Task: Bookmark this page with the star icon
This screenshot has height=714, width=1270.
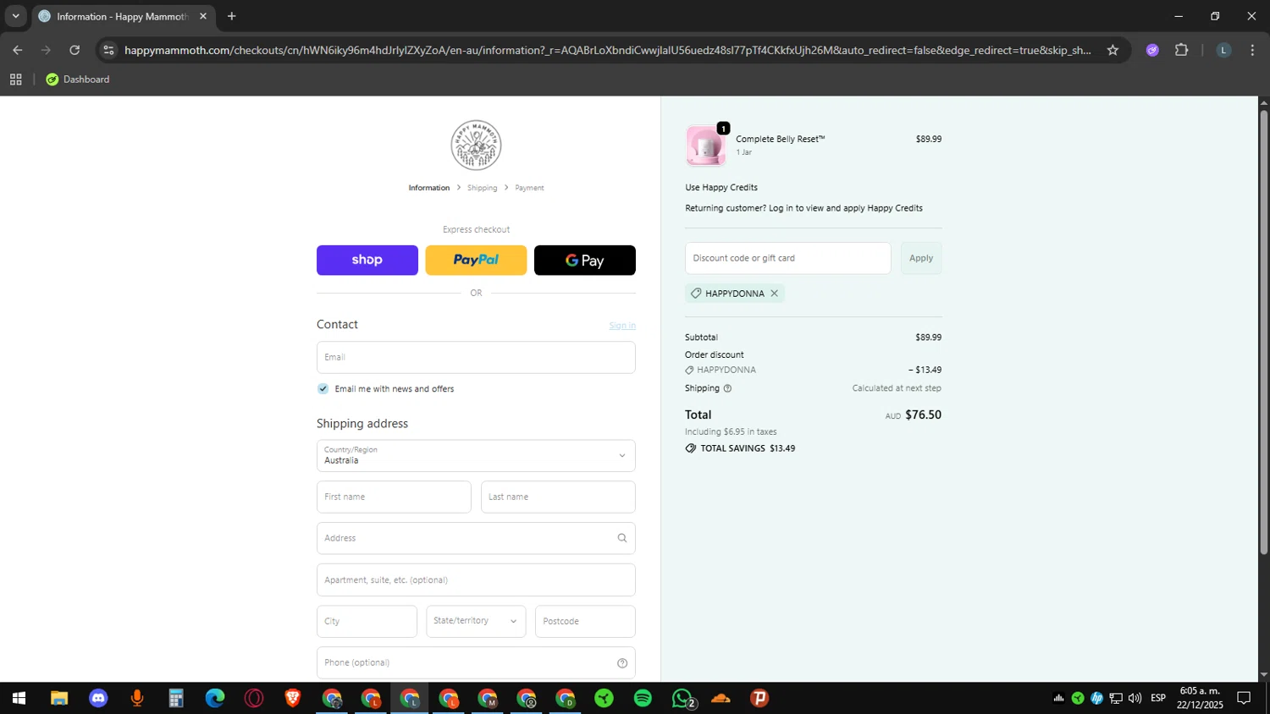Action: pyautogui.click(x=1113, y=50)
